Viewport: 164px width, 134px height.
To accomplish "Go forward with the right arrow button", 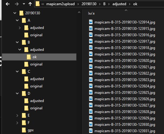I will click(x=17, y=4).
